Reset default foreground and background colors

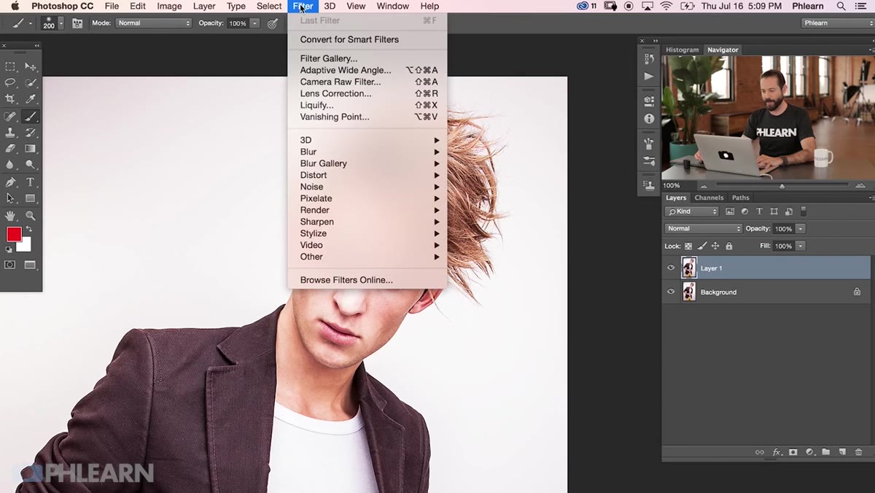click(9, 249)
